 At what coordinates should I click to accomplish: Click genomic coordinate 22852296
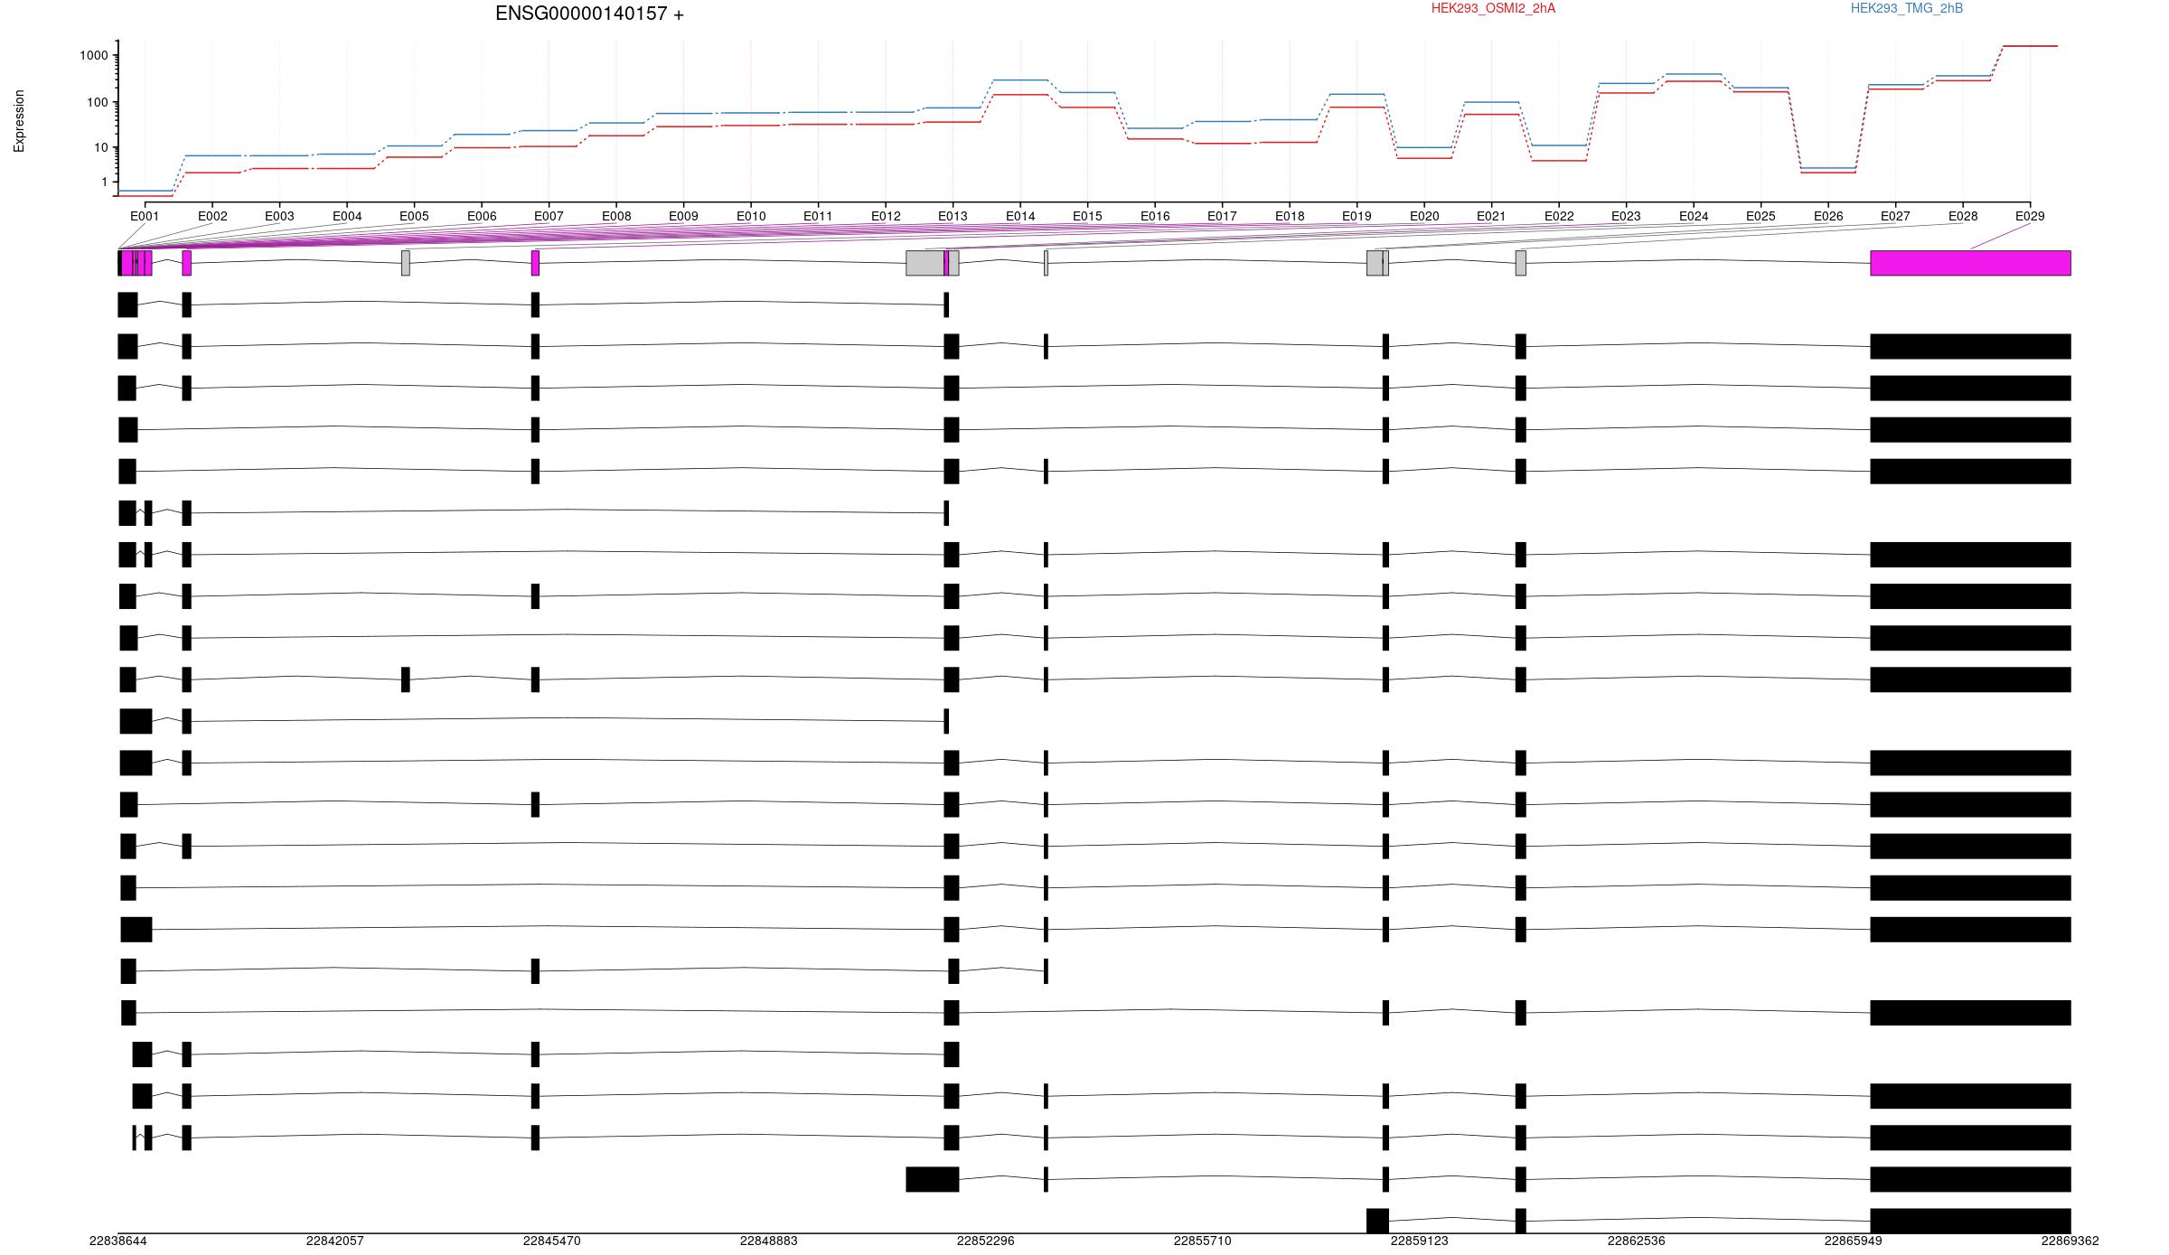986,1241
